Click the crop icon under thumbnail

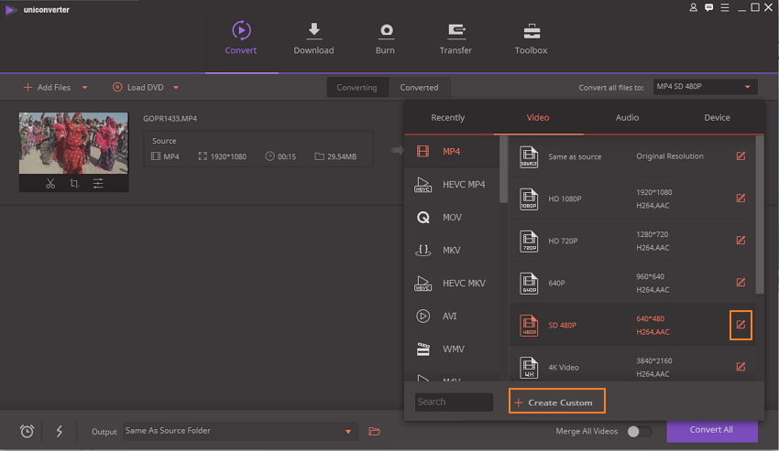(x=74, y=184)
